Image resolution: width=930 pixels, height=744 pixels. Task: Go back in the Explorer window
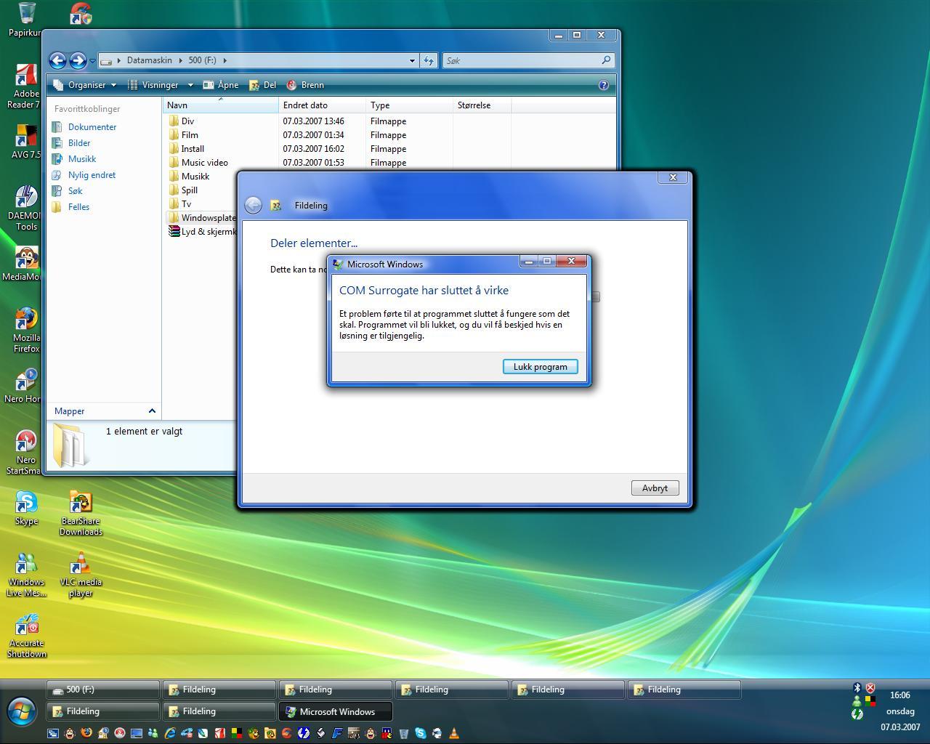tap(57, 60)
